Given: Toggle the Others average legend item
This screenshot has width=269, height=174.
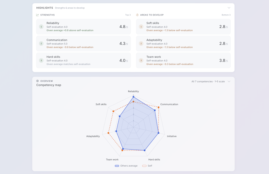Looking at the screenshot, I should [126, 166].
